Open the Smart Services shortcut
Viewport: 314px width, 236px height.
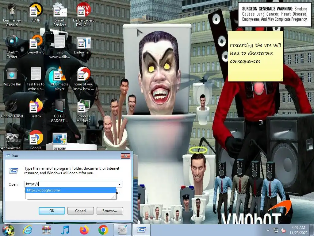coord(60,14)
